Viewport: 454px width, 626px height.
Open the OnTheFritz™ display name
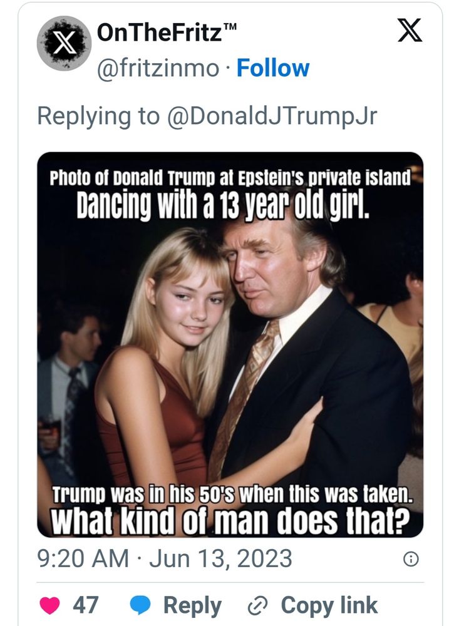pos(160,32)
